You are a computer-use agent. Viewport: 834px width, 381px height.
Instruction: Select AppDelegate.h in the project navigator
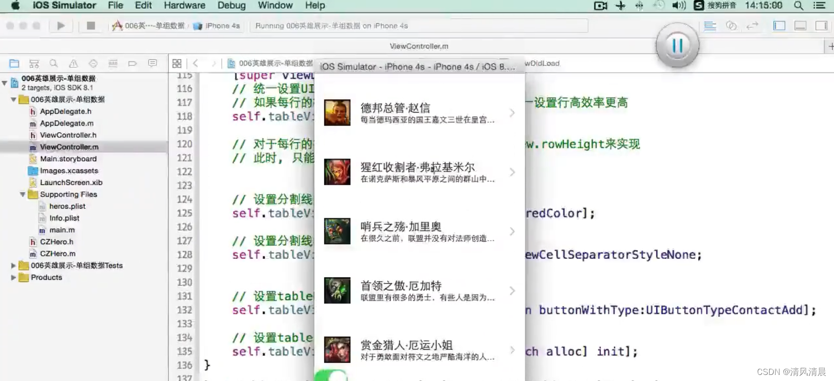tap(66, 111)
